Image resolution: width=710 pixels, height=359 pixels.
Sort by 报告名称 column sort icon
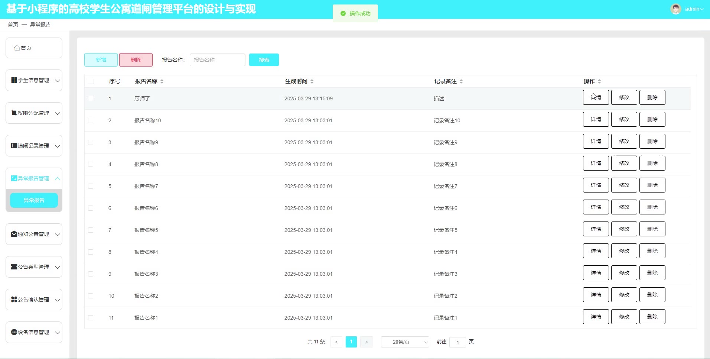pyautogui.click(x=162, y=81)
